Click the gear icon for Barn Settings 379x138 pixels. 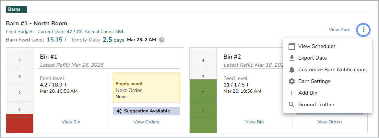point(292,81)
